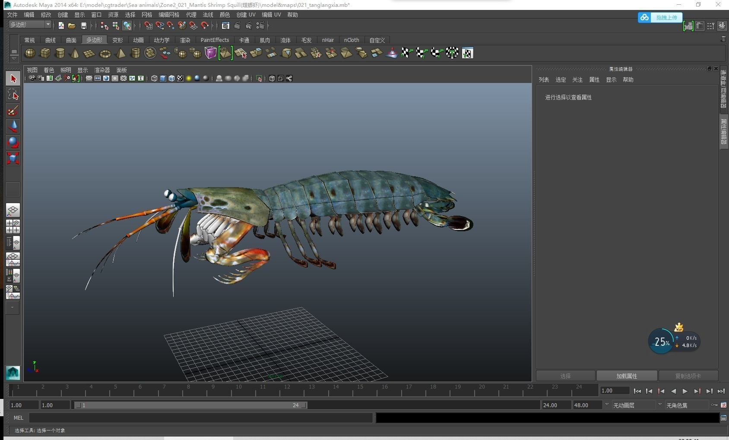This screenshot has width=729, height=440.
Task: Toggle smooth shade all in viewport
Action: point(163,78)
